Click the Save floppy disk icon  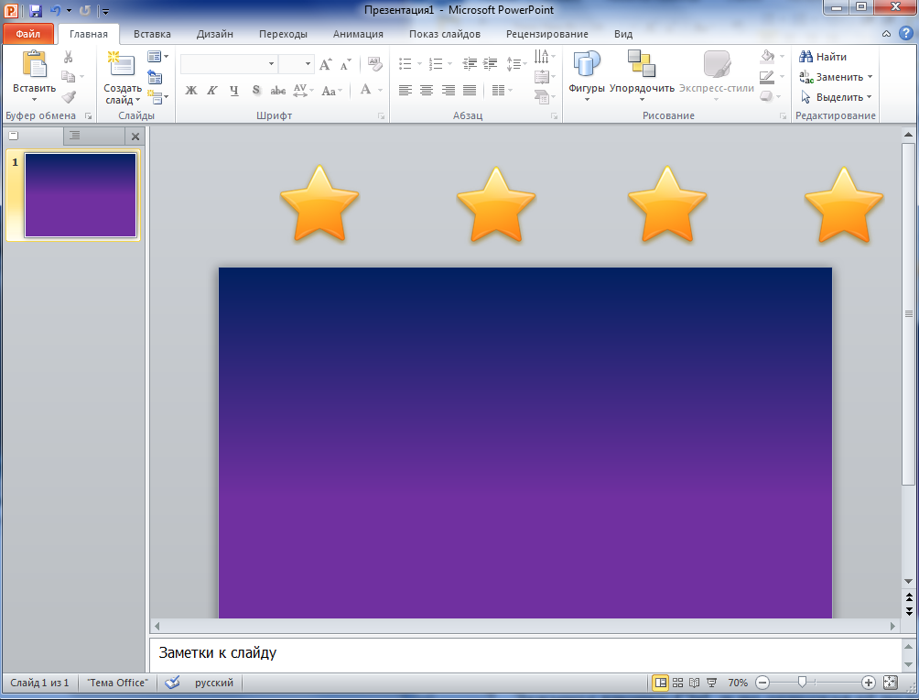(35, 11)
